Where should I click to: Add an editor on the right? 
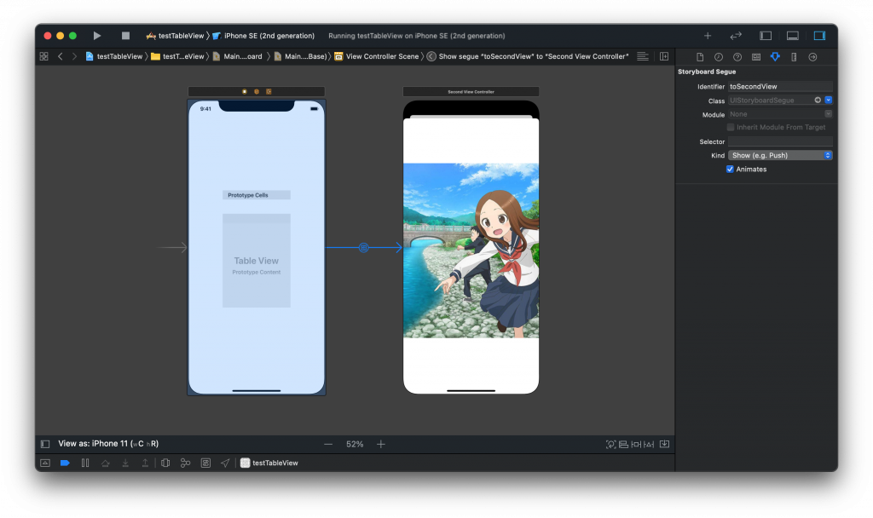[664, 56]
